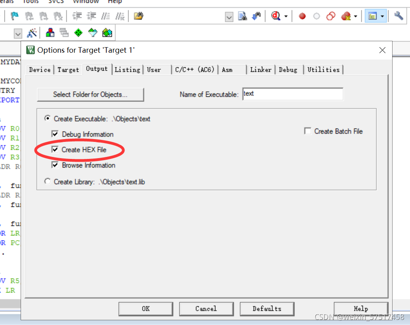
Task: Expand window layout dropdown arrow
Action: 382,17
